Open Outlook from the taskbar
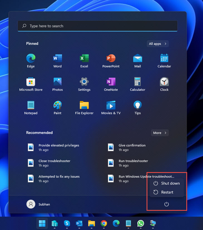Screen dimensions: 203x230 [x=79, y=223]
